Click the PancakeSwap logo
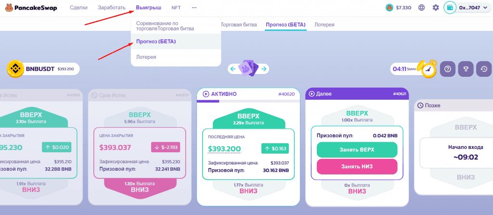Viewport: 493px width, 215px height. click(x=31, y=8)
